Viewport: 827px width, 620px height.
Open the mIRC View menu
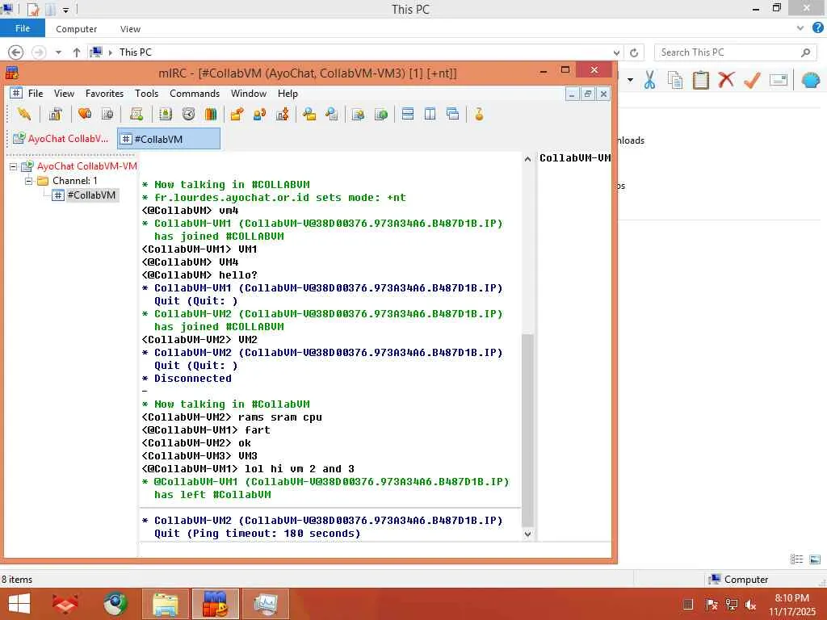point(64,94)
